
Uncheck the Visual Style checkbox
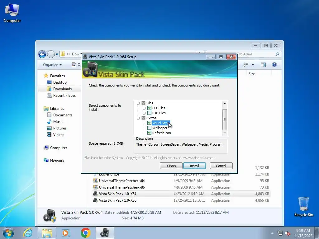coord(149,123)
